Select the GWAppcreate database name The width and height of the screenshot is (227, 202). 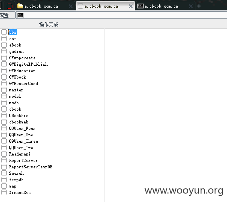[x=22, y=58]
